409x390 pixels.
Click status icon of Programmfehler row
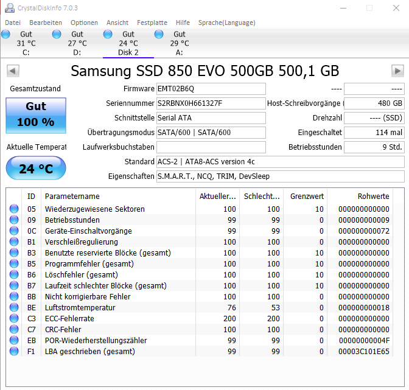[x=14, y=263]
